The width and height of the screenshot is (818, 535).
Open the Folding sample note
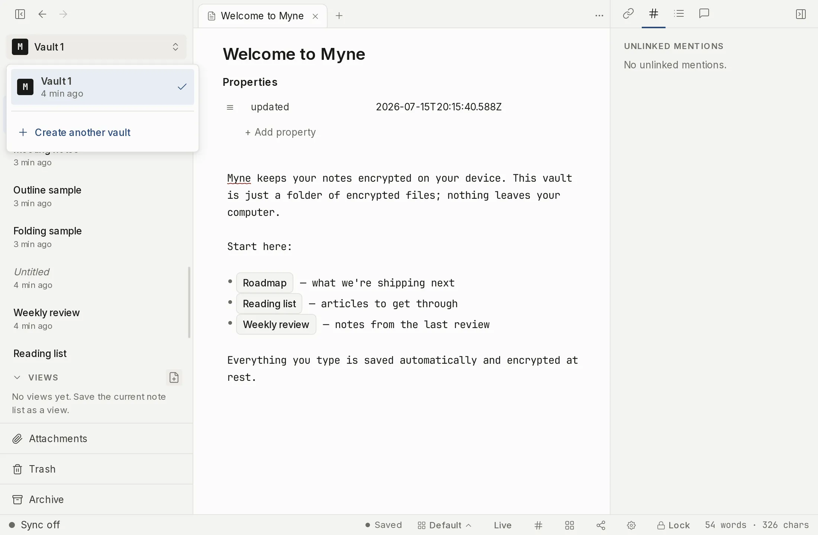tap(96, 237)
